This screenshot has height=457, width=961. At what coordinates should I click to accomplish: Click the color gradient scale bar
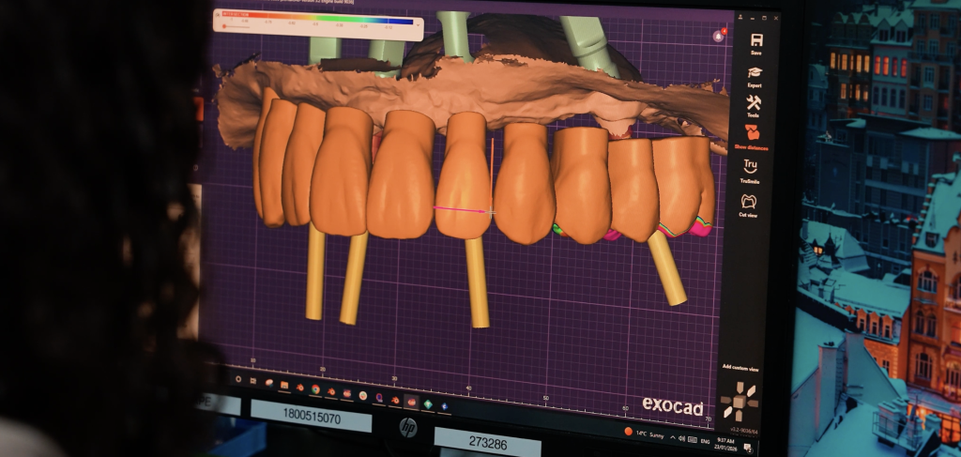(x=317, y=18)
